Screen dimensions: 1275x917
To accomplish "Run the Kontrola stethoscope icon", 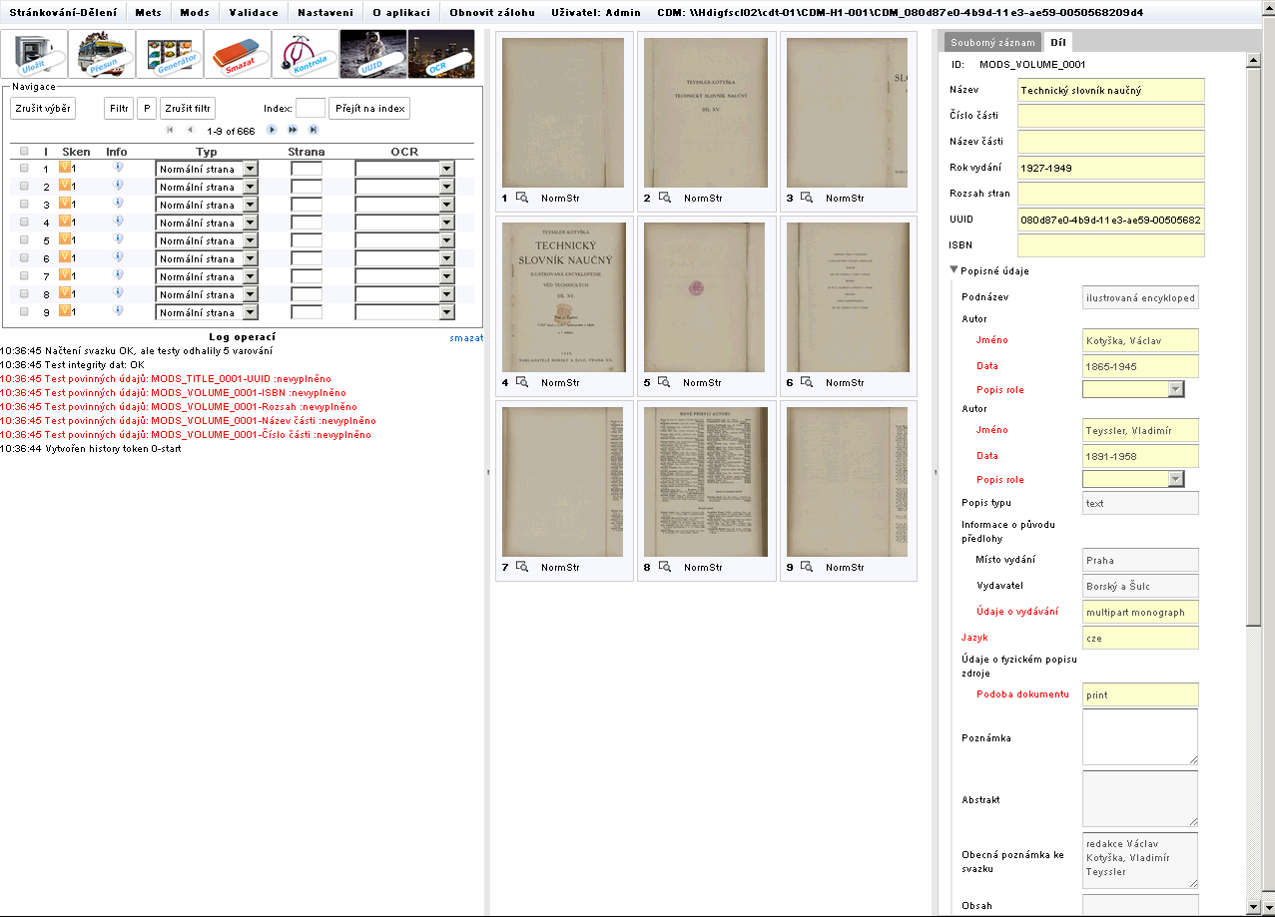I will point(306,54).
